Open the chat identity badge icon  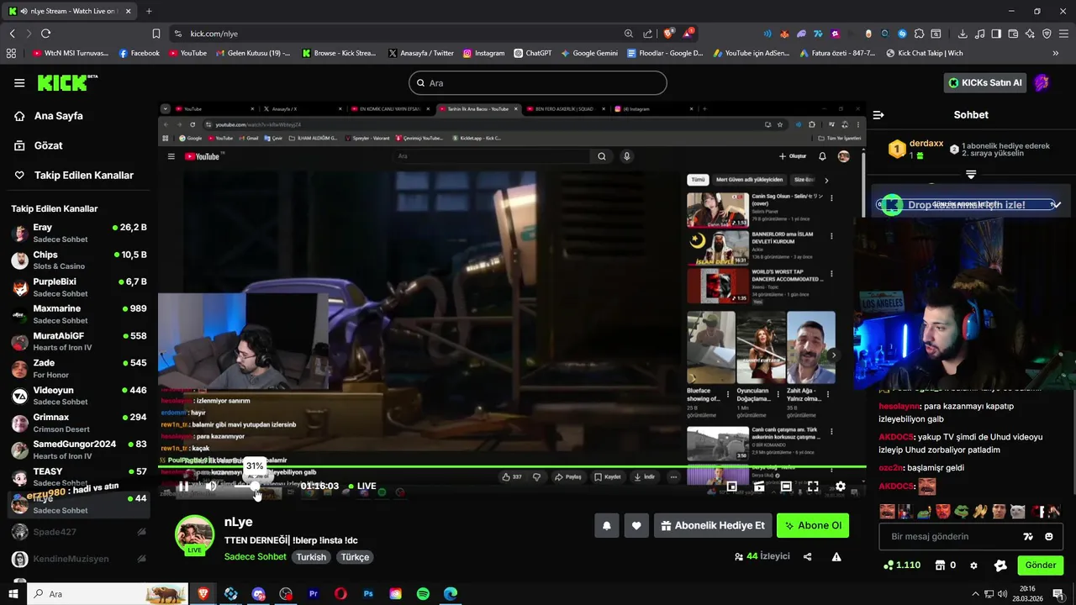tap(1000, 566)
